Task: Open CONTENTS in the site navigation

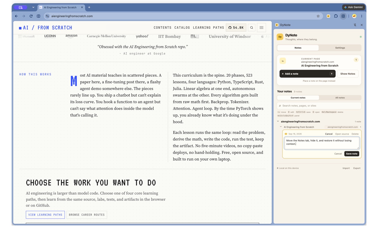Action: point(162,28)
